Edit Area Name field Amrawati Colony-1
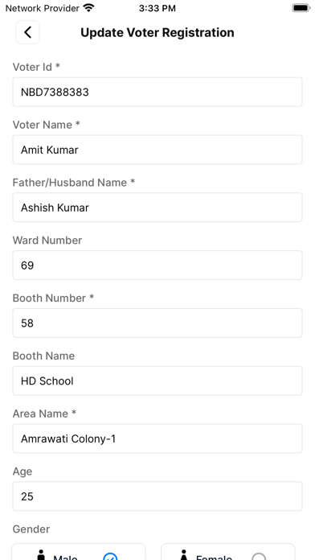The width and height of the screenshot is (315, 560). point(157,439)
